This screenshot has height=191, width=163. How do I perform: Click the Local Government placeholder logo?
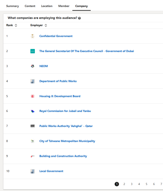click(33, 171)
